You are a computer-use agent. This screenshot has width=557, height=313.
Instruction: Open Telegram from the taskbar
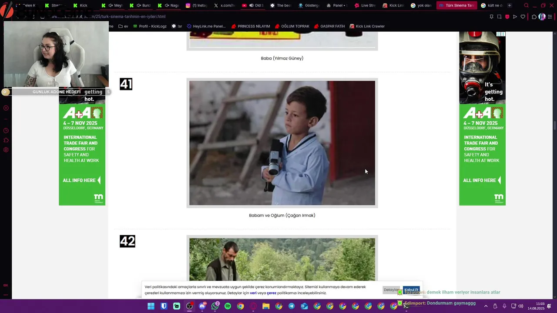pos(292,306)
